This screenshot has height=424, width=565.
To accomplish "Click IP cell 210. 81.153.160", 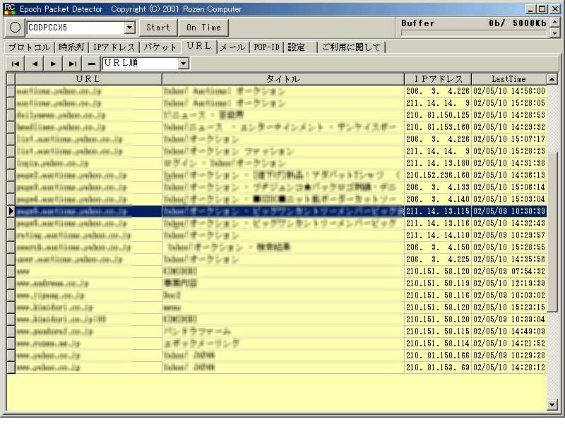I will [x=438, y=127].
